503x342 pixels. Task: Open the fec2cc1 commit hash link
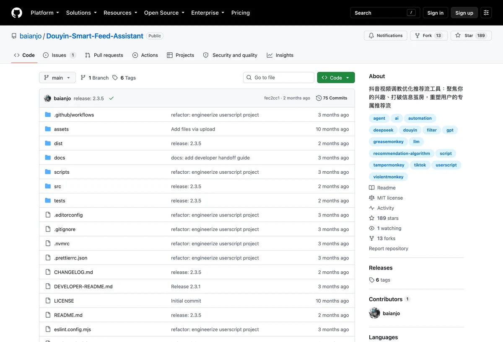(x=272, y=98)
